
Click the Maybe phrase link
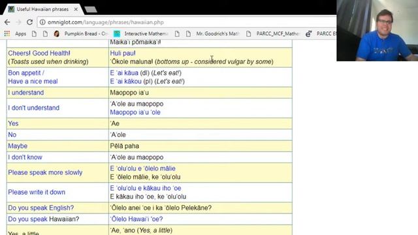(18, 146)
